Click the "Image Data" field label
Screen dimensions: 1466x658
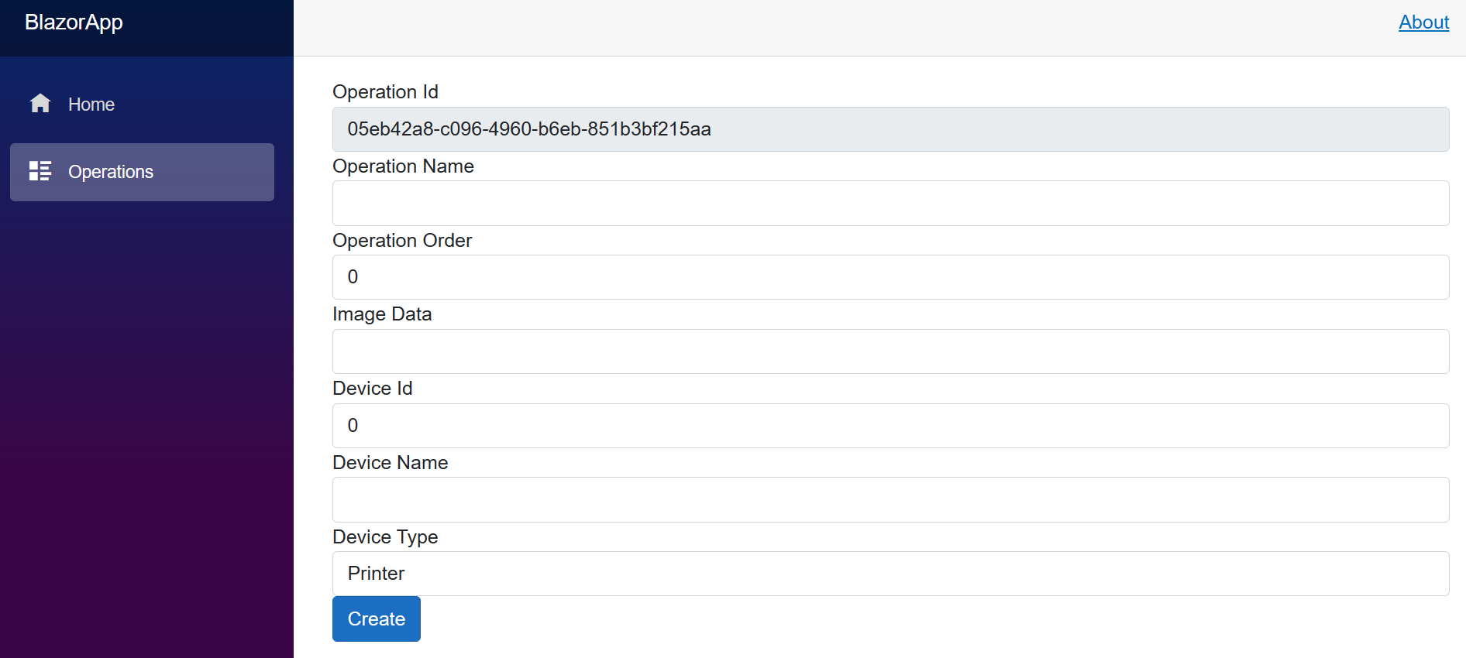click(382, 314)
